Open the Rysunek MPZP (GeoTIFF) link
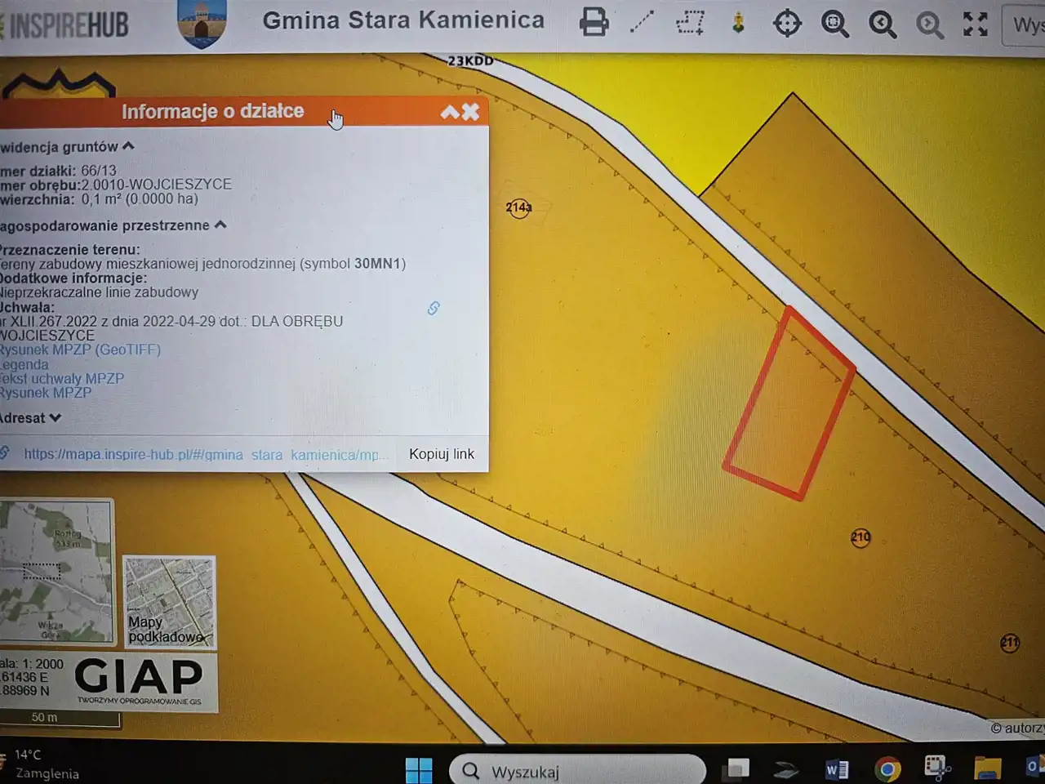This screenshot has width=1045, height=784. click(x=80, y=350)
